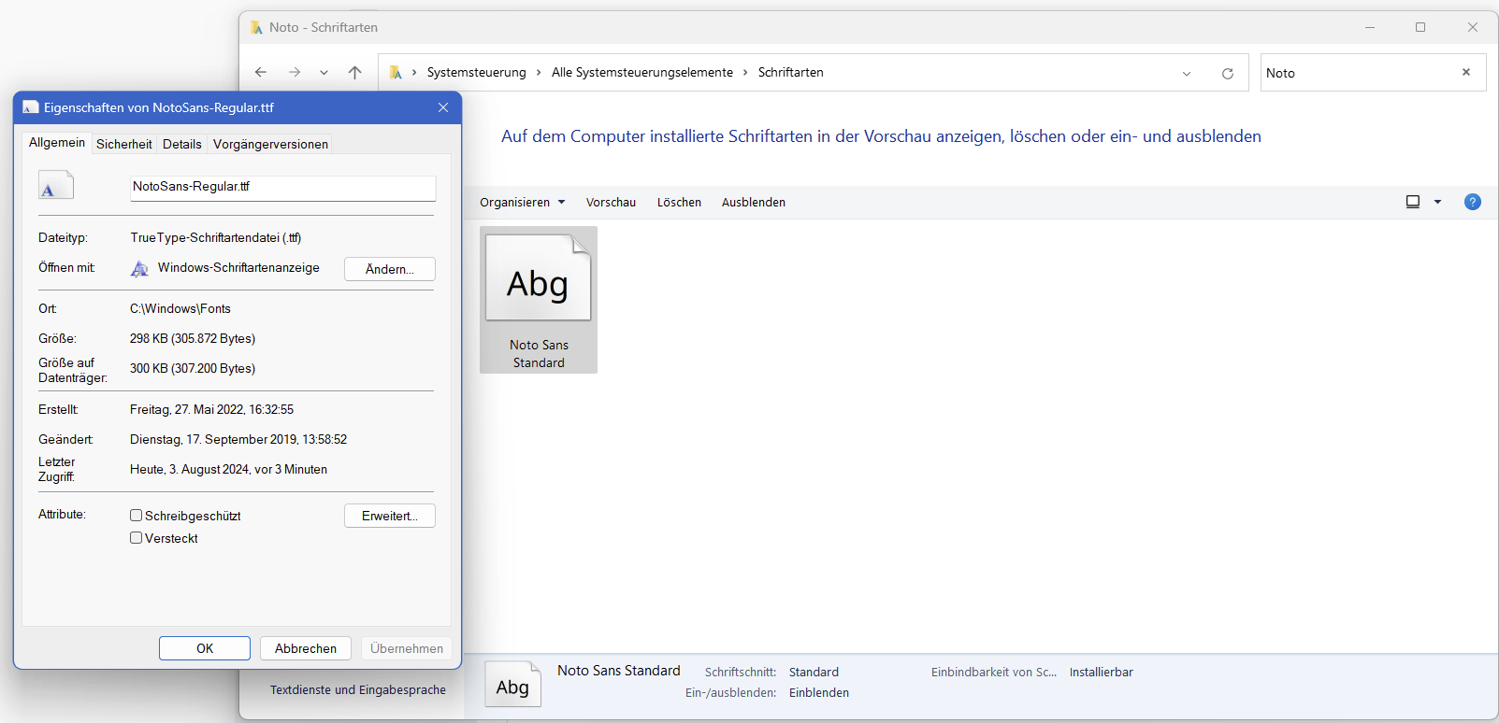Open the recent locations dropdown arrow
The width and height of the screenshot is (1499, 723).
pyautogui.click(x=324, y=73)
